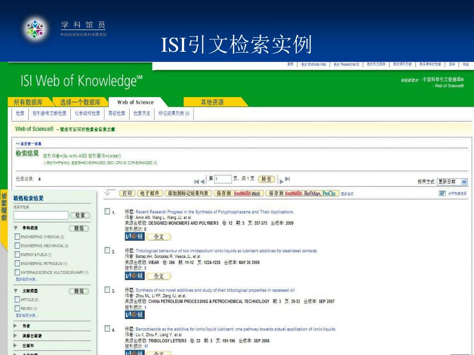This screenshot has width=474, height=355.
Task: Select checkbox for result 4
Action: [107, 329]
